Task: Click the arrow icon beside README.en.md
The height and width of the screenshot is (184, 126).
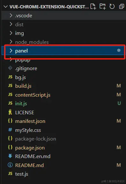Action: (x=10, y=156)
